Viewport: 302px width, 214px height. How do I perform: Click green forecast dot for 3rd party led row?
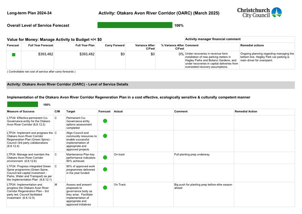[105, 187]
